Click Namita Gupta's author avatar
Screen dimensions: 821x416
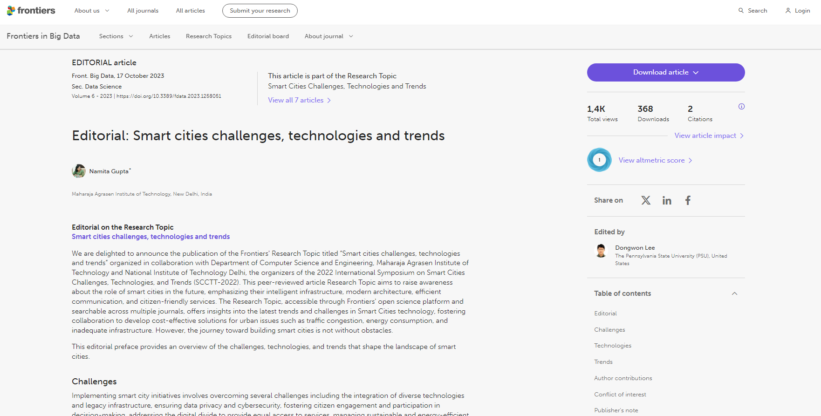pos(79,171)
